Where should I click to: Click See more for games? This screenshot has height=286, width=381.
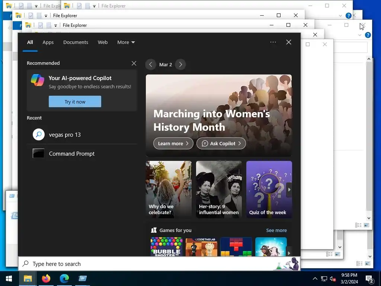pyautogui.click(x=276, y=230)
